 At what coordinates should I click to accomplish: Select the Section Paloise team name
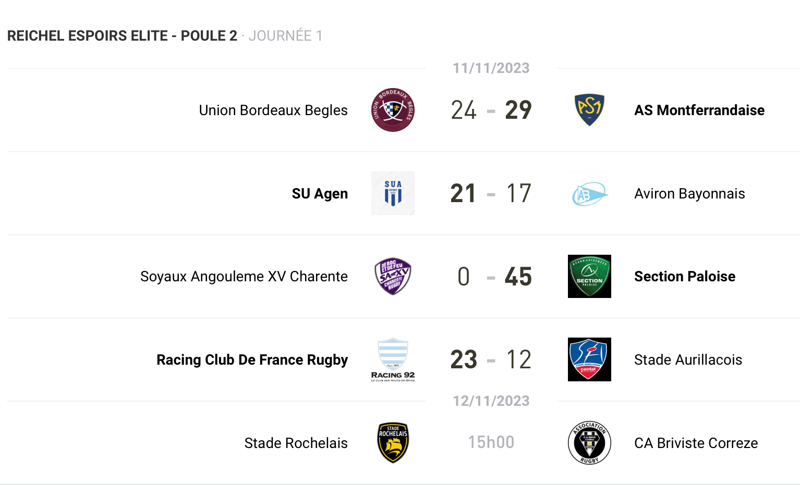point(685,277)
